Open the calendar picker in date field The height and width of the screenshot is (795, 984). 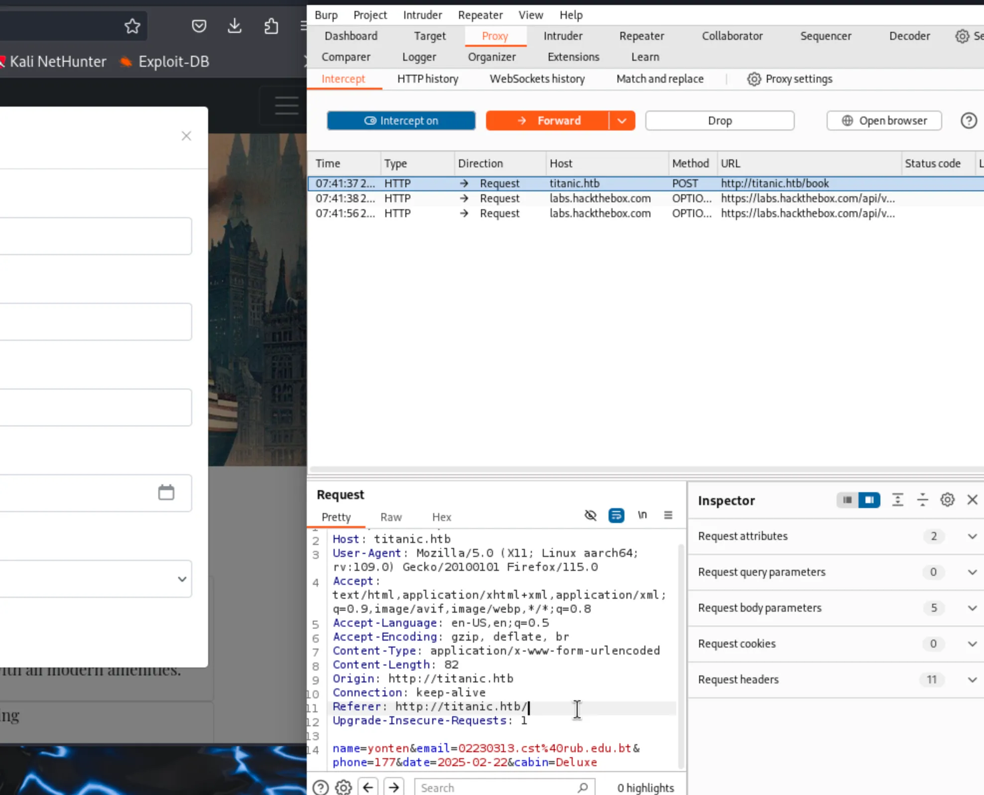tap(166, 493)
